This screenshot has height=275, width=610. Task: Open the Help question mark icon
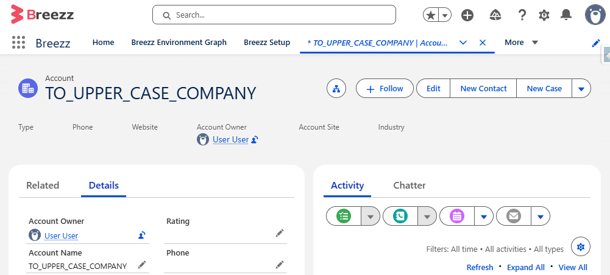(522, 15)
